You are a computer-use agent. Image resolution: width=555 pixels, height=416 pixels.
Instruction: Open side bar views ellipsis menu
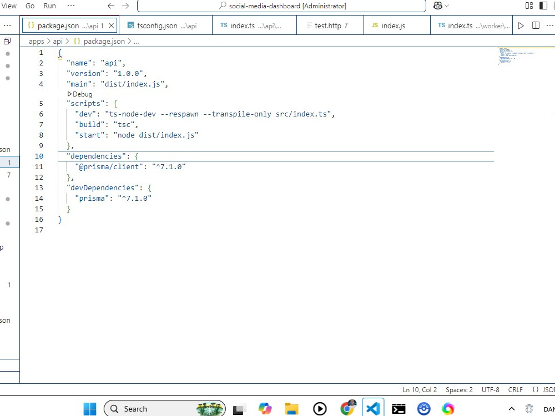click(x=7, y=26)
